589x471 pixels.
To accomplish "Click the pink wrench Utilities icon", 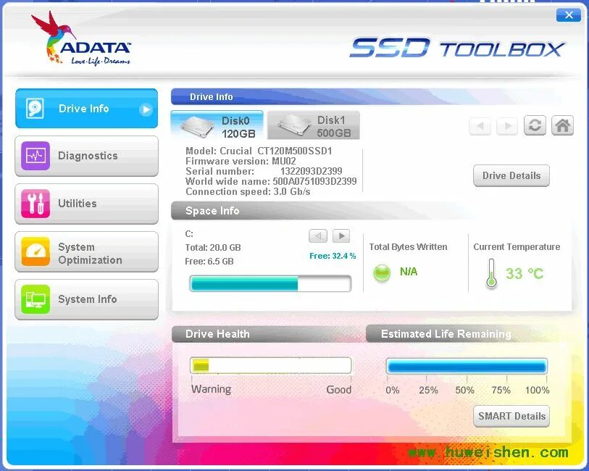I will pyautogui.click(x=35, y=204).
